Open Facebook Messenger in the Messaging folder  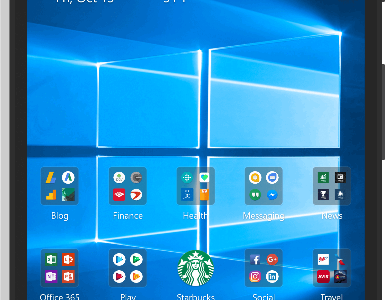[272, 195]
